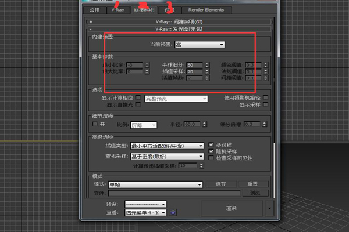Click the lock icon beside the 查看 dropdown
Image resolution: width=349 pixels, height=232 pixels.
pos(173,213)
